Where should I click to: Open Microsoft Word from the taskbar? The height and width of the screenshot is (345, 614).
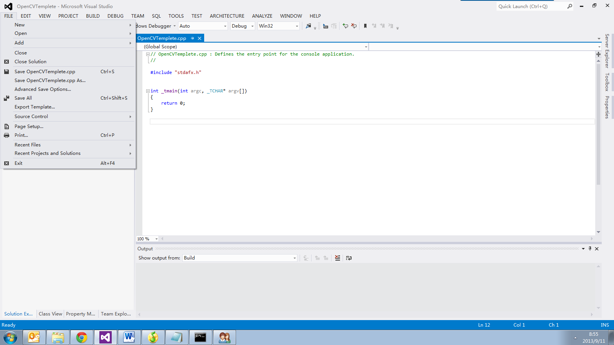click(x=129, y=337)
